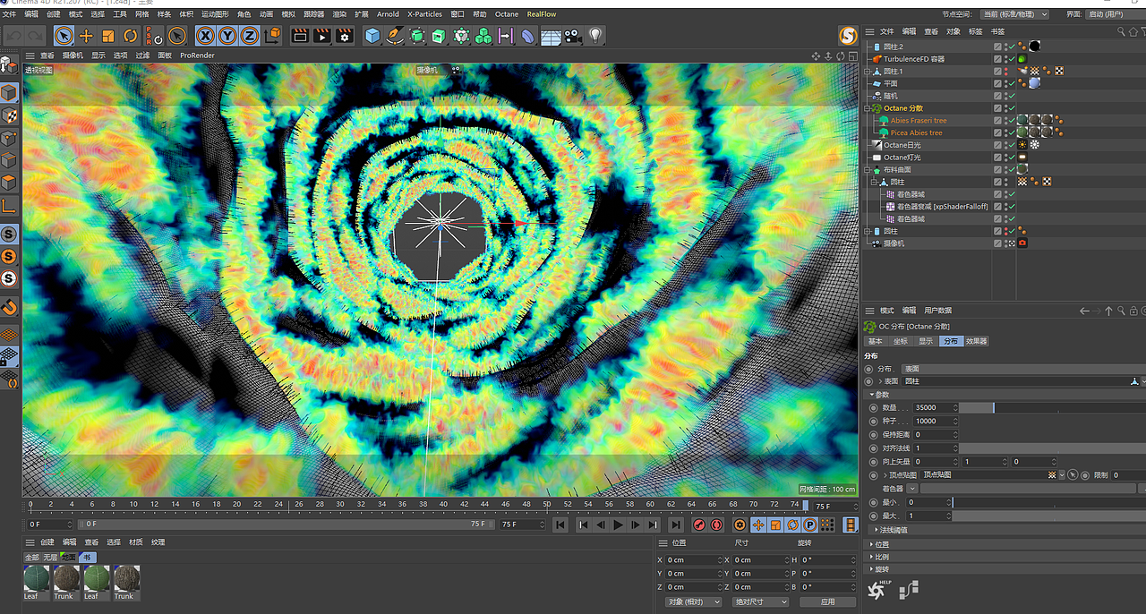The image size is (1146, 614).
Task: Select the first Leaf material thumbnail
Action: pyautogui.click(x=37, y=579)
